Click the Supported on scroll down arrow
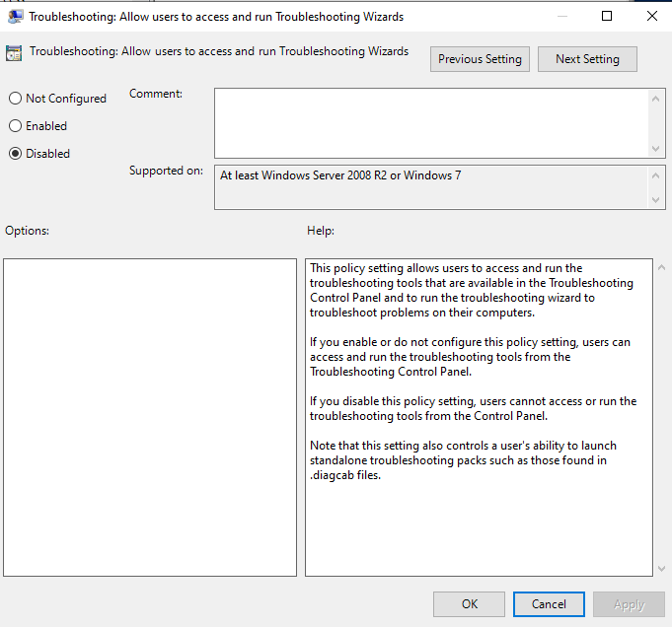This screenshot has height=627, width=672. pyautogui.click(x=655, y=199)
